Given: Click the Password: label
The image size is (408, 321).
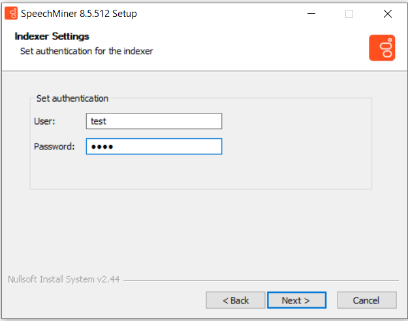Looking at the screenshot, I should tap(54, 146).
